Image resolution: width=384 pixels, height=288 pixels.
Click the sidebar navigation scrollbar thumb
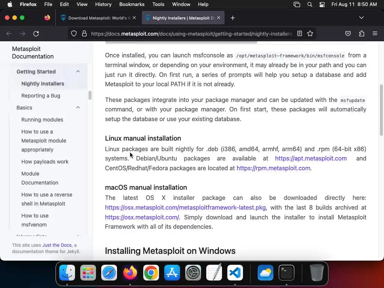click(90, 95)
